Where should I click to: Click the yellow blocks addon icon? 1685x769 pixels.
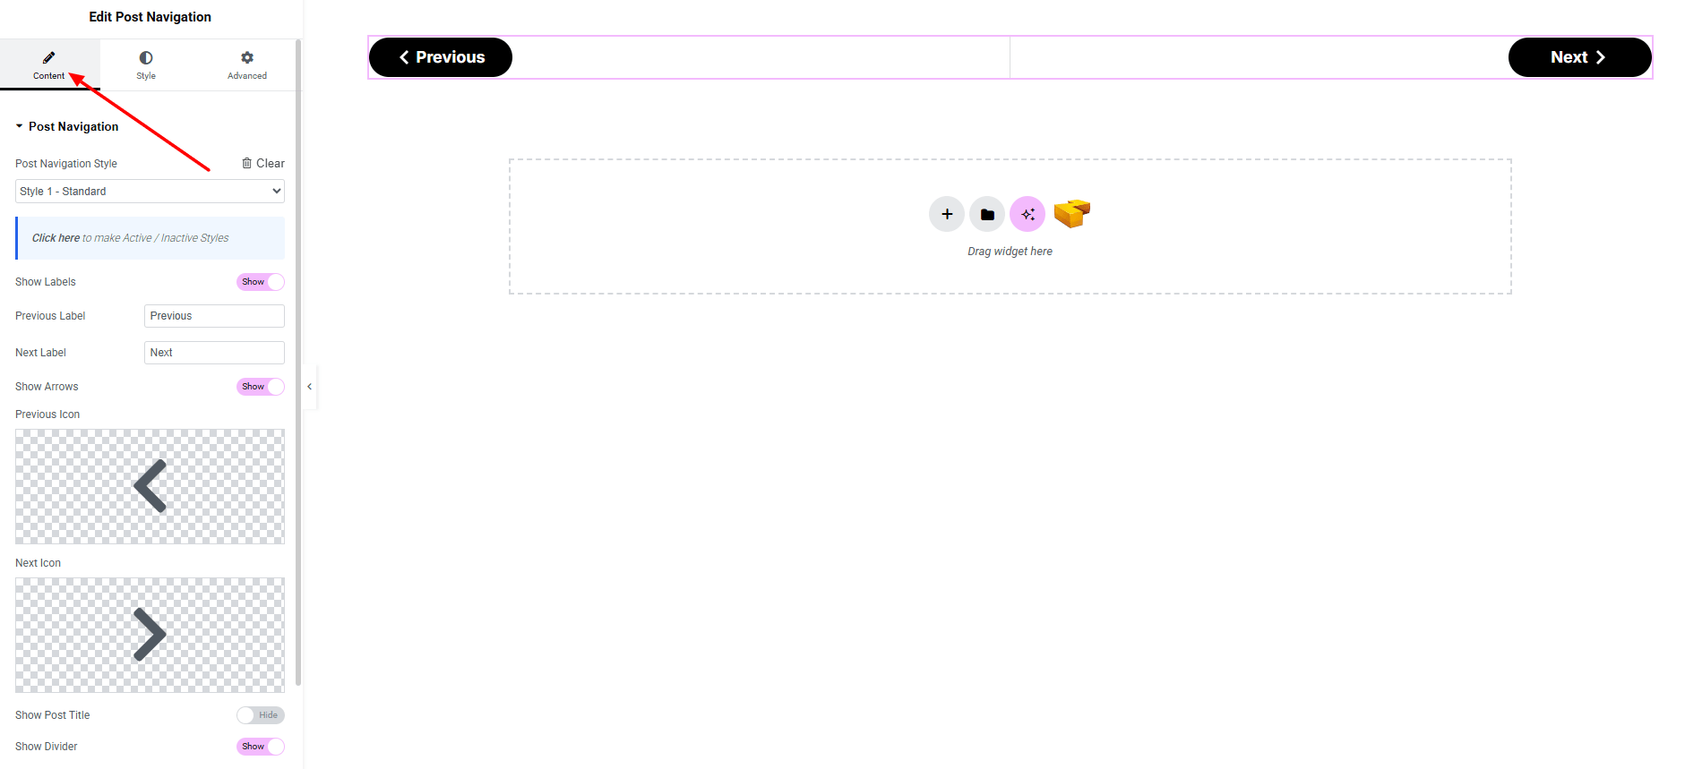[1071, 213]
